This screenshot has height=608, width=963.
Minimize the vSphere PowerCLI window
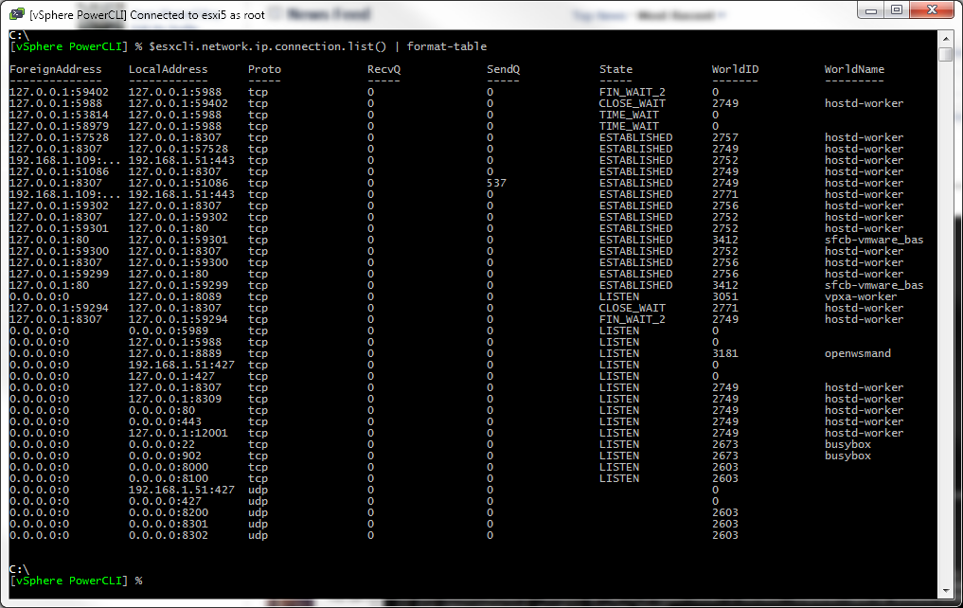point(871,9)
